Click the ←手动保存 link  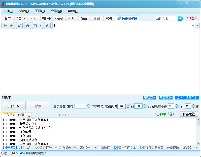pyautogui.click(x=102, y=147)
